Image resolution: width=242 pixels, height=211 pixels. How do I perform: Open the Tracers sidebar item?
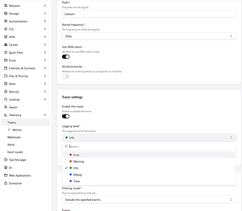coord(25,122)
